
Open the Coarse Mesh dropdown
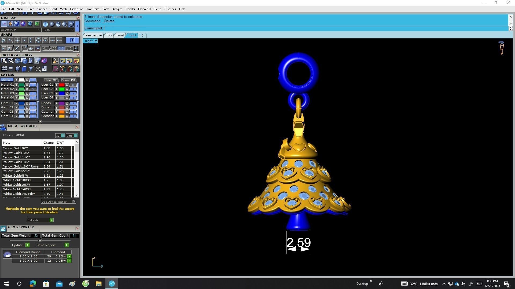(21, 30)
